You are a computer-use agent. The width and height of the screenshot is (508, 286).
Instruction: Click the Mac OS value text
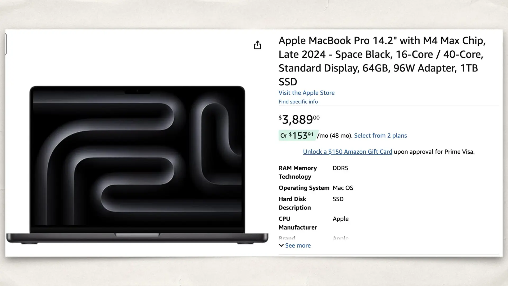pos(343,188)
